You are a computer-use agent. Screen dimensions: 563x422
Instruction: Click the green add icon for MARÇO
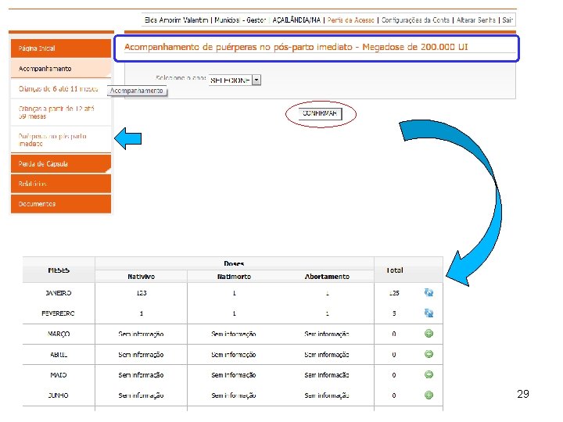429,334
